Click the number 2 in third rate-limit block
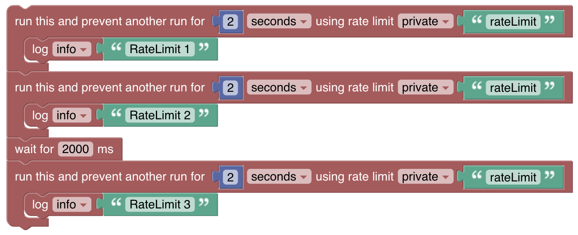 [230, 177]
